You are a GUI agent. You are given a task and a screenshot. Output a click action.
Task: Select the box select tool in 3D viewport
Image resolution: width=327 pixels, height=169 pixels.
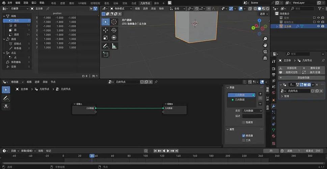point(106,22)
